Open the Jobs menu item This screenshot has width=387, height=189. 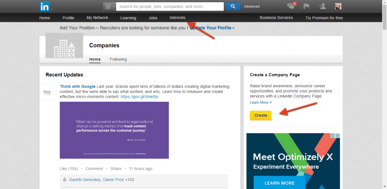coord(153,18)
